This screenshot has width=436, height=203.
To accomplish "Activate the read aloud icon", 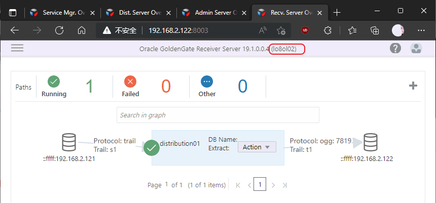I will coord(263,30).
